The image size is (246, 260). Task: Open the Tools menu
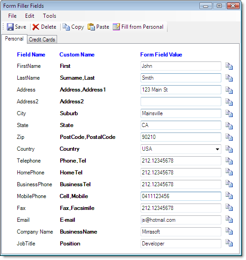50,16
